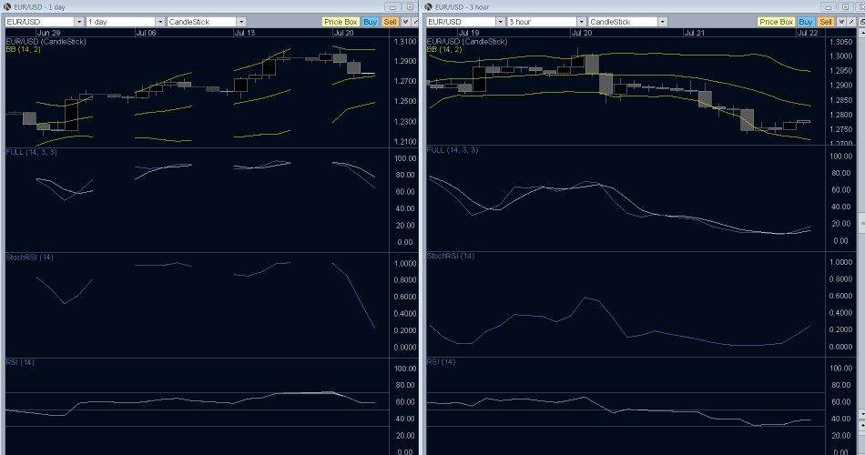Expand the EUR/USD symbol dropdown arrow in the 1 day window
The image size is (865, 455).
[79, 22]
